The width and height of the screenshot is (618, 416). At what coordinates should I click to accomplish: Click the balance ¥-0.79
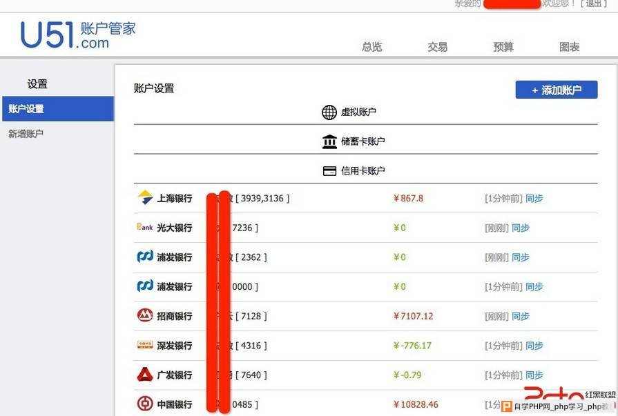[x=407, y=375]
